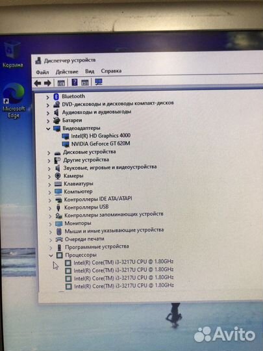Select the last i3-3217U CPU entry
Image resolution: width=263 pixels, height=351 pixels.
click(124, 286)
